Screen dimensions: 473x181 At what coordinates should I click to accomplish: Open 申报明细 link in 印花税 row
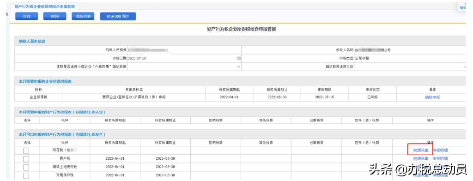coord(440,150)
